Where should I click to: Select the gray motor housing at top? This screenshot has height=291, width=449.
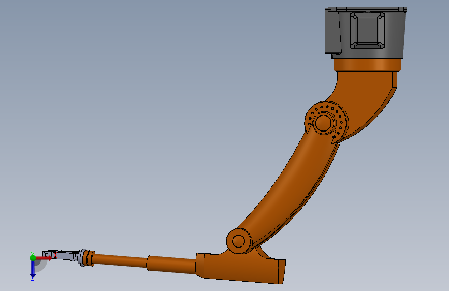(366, 33)
